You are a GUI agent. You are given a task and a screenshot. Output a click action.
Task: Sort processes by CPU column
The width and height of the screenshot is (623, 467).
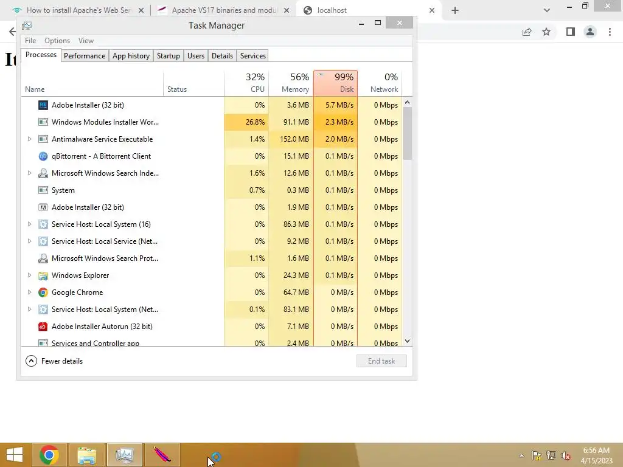pos(246,83)
